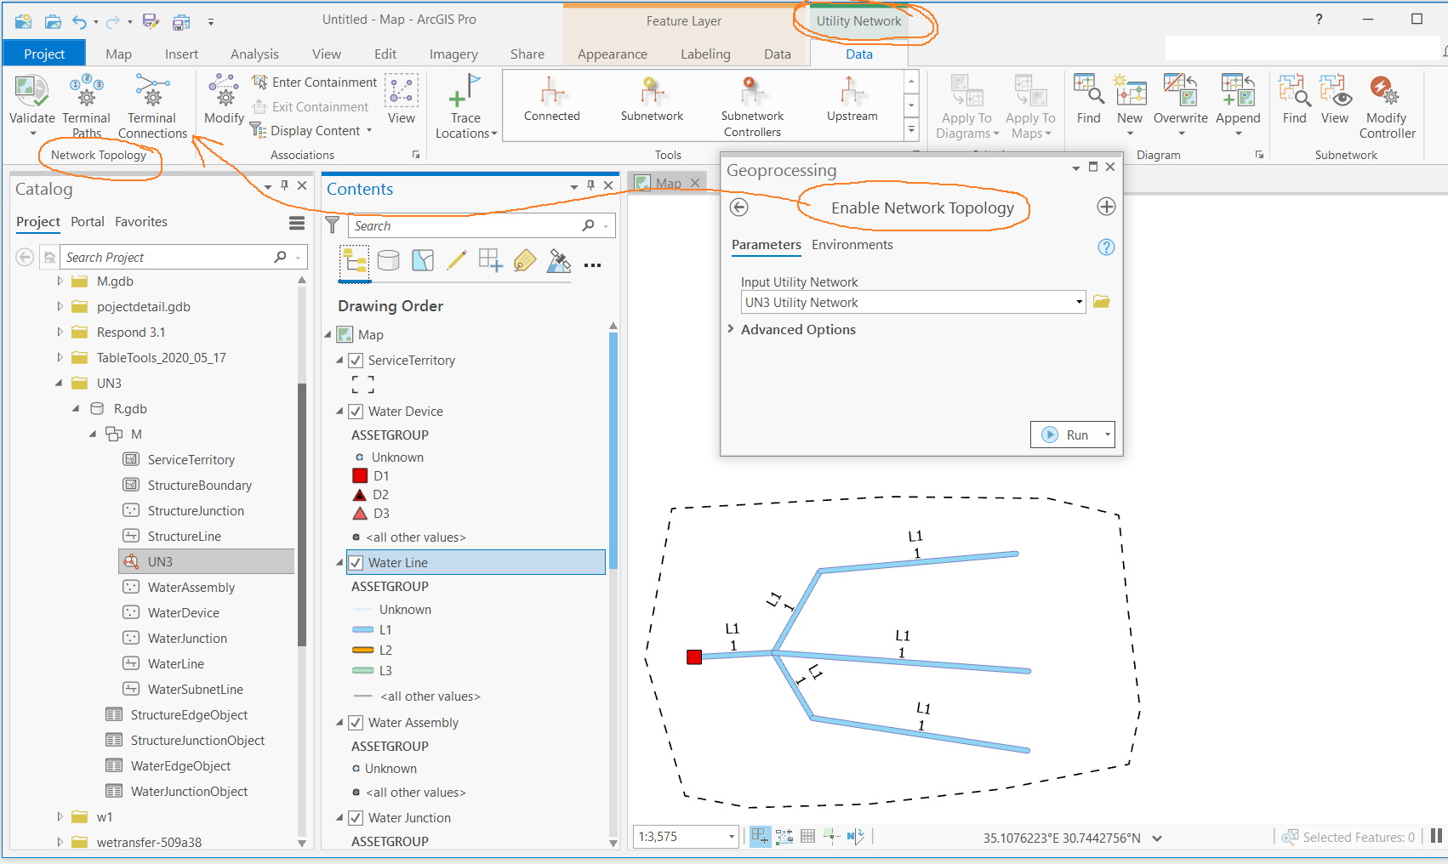Switch Contents to List By Editing
This screenshot has height=864, width=1448.
[x=457, y=260]
